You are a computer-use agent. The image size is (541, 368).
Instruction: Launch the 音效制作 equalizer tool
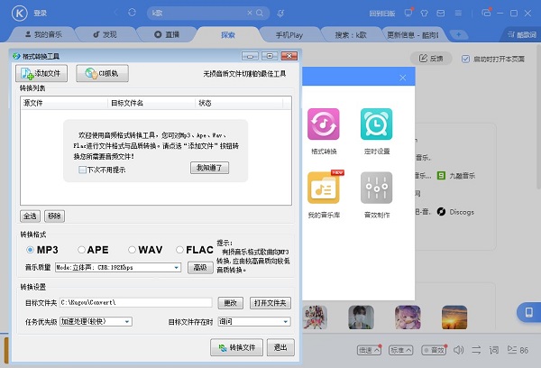click(x=376, y=187)
